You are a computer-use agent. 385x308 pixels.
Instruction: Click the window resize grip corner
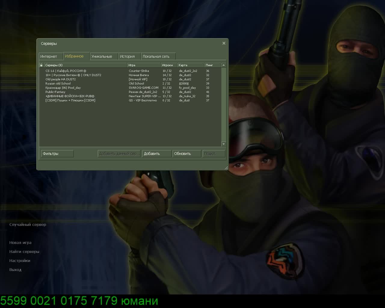click(x=226, y=168)
